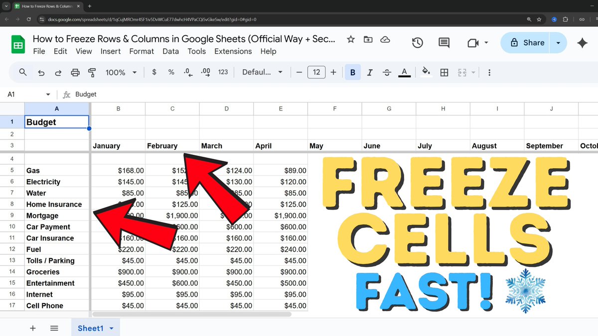Click the move to folder icon
598x336 pixels.
(368, 40)
